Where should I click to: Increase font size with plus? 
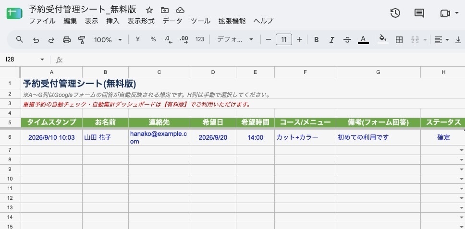[x=299, y=39]
